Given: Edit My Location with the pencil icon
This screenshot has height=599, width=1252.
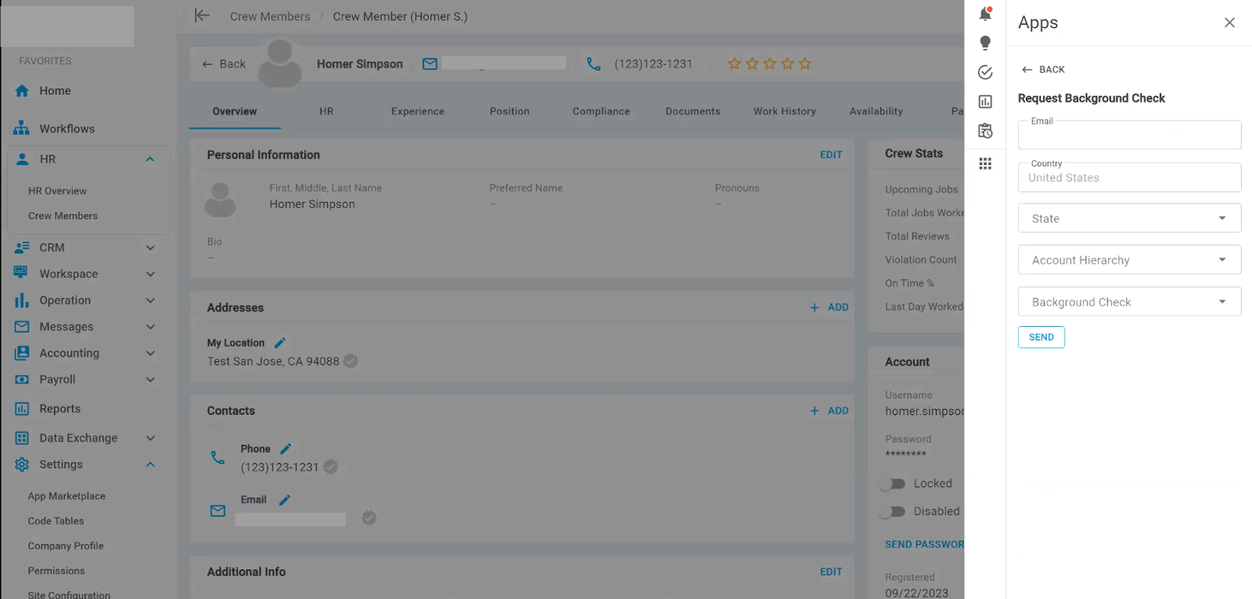Looking at the screenshot, I should click(x=280, y=343).
